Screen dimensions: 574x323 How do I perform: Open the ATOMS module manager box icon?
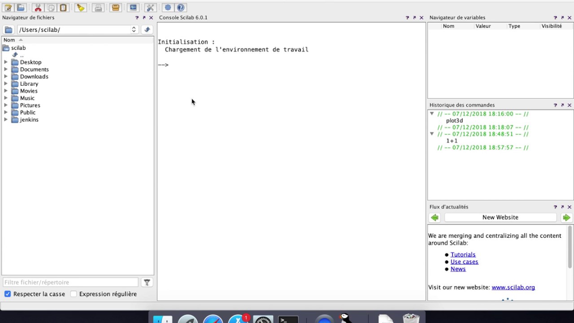[x=116, y=8]
